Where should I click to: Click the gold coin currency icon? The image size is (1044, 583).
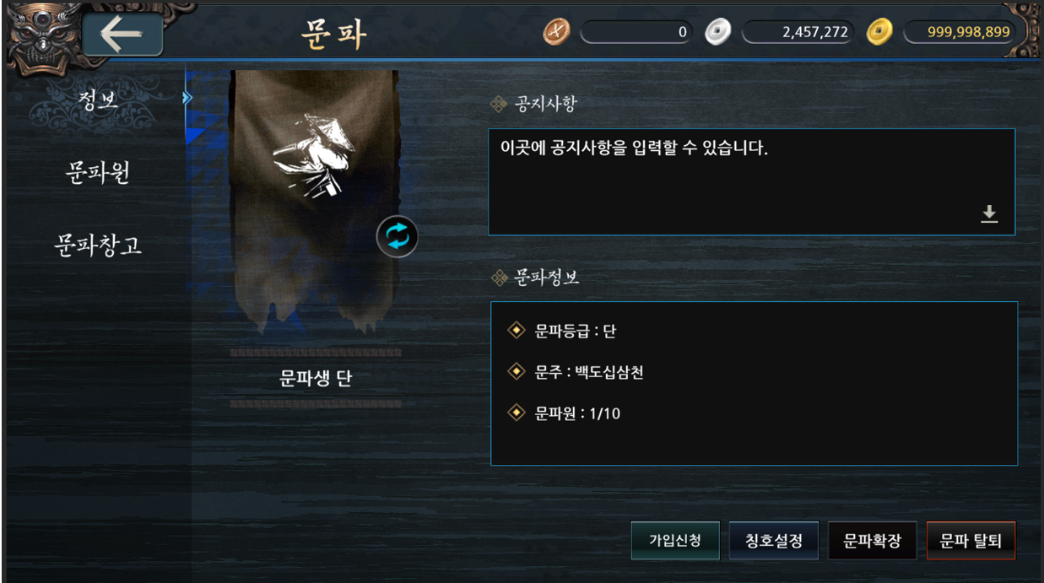tap(879, 32)
